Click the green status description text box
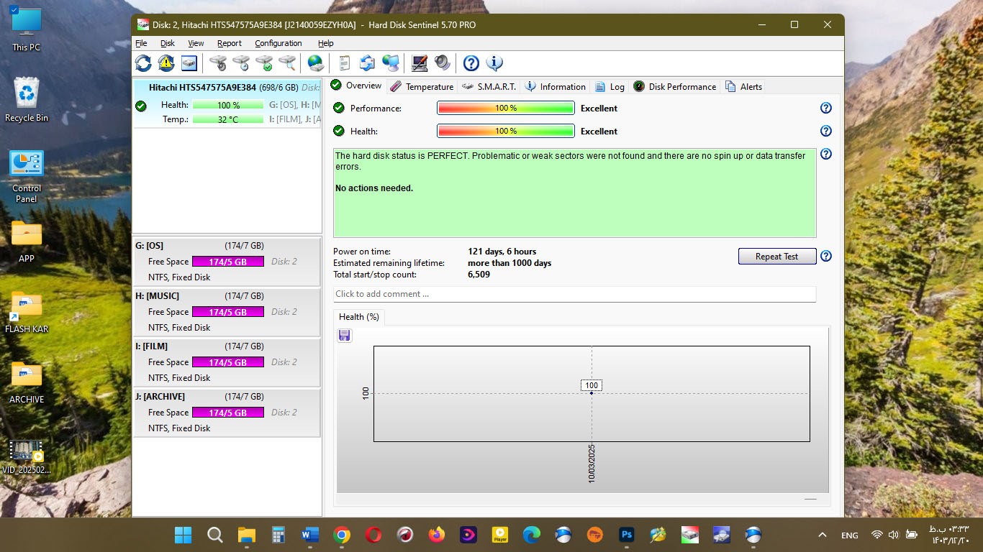The height and width of the screenshot is (552, 983). (x=574, y=193)
